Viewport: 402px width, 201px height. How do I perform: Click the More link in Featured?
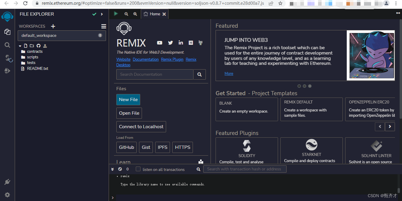tap(229, 74)
